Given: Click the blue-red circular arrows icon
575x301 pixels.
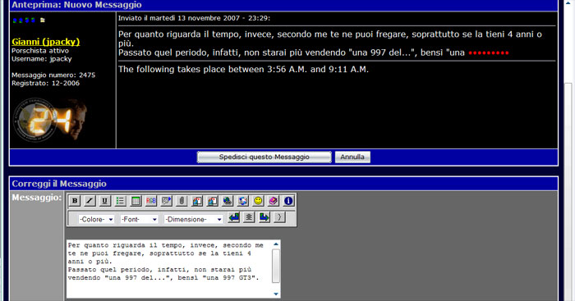Looking at the screenshot, I should point(243,201).
